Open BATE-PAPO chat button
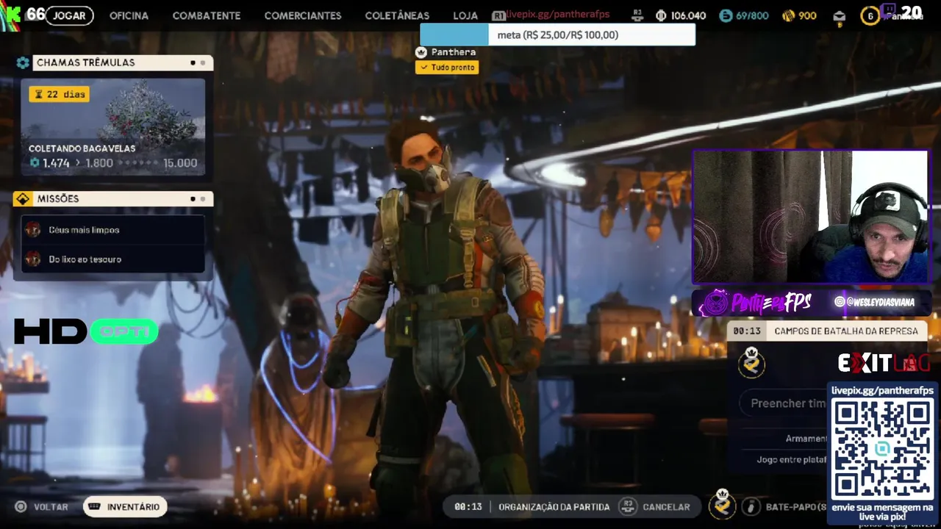The image size is (941, 529). 796,507
